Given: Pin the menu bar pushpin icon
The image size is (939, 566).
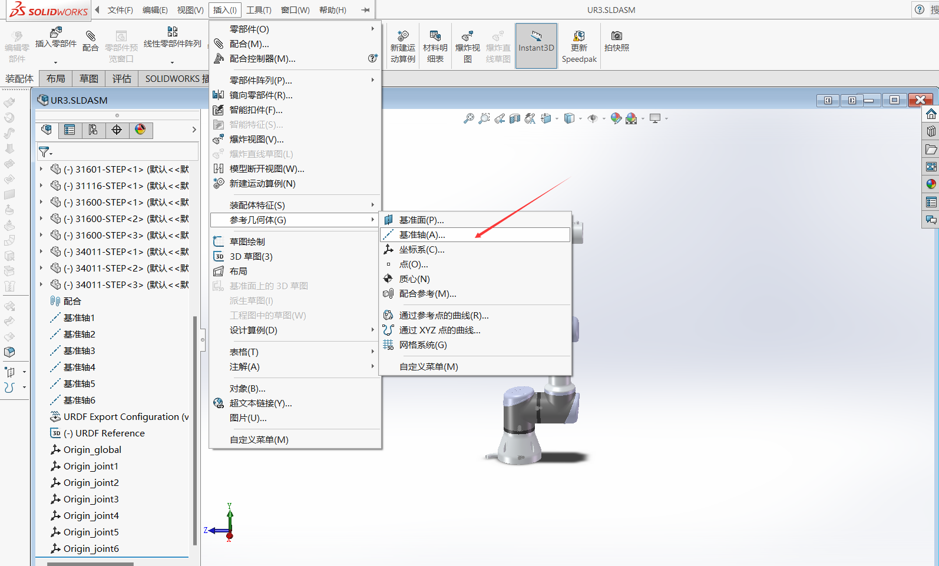Looking at the screenshot, I should pyautogui.click(x=365, y=10).
